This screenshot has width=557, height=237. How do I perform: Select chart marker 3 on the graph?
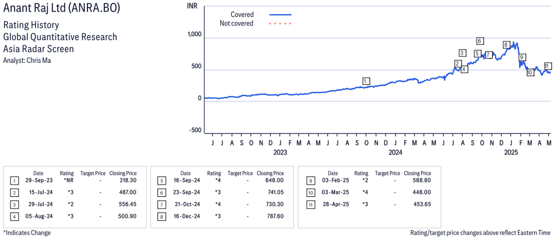tap(462, 53)
